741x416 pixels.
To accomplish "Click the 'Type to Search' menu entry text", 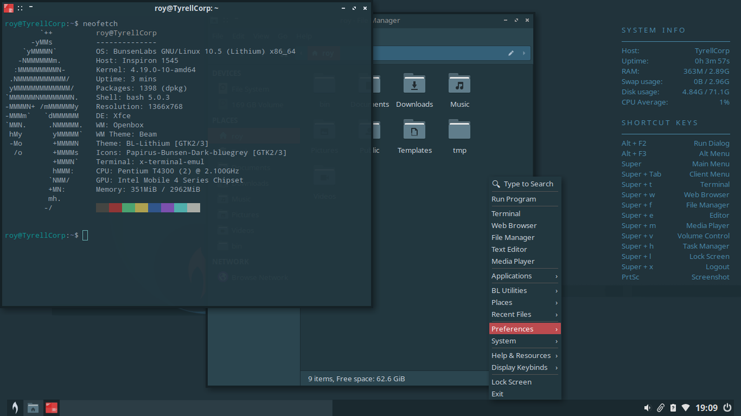I will click(x=529, y=184).
